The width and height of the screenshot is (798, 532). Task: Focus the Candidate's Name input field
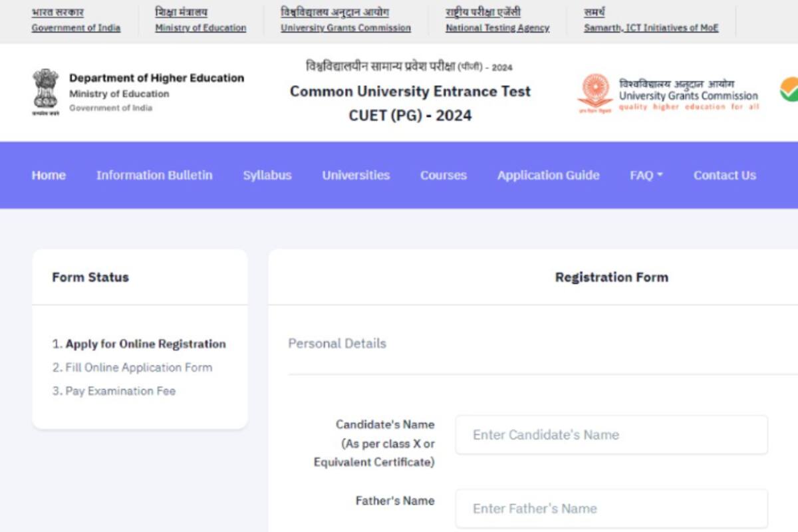pos(611,435)
